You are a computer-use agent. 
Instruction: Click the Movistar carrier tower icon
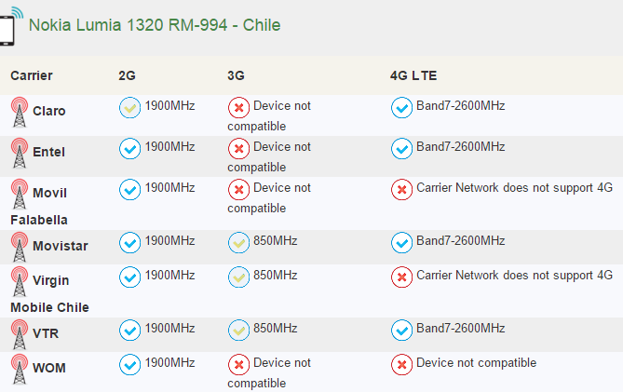coord(19,245)
